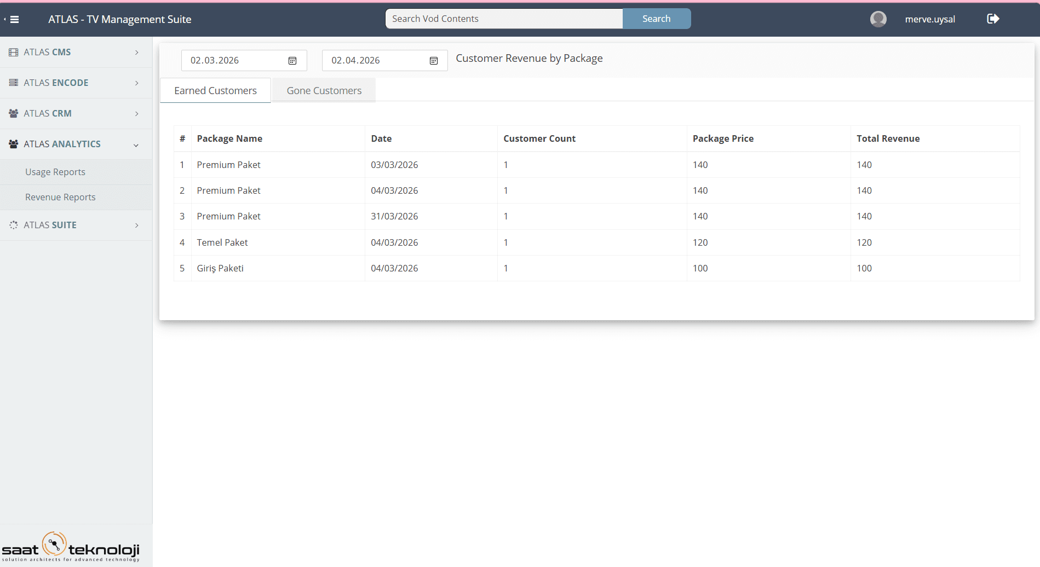Click the hamburger menu icon

point(15,19)
